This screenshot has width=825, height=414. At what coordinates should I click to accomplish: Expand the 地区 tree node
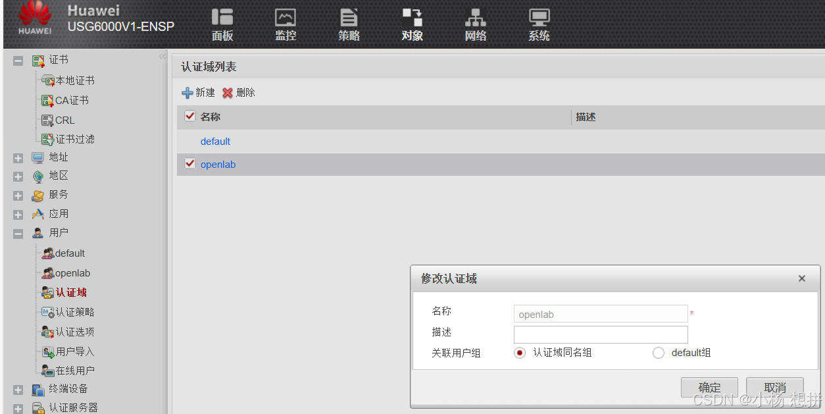[18, 177]
